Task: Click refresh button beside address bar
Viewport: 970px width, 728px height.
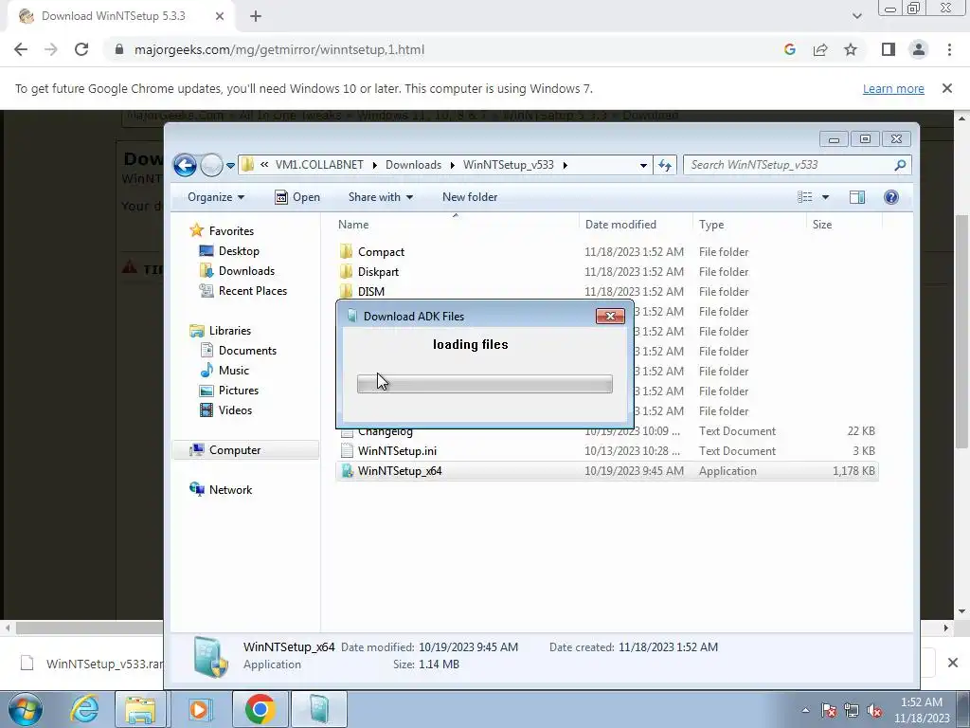Action: [x=665, y=165]
